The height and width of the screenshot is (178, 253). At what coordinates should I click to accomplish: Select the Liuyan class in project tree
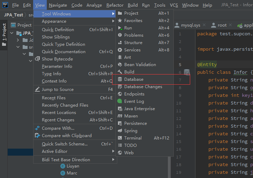click(x=73, y=166)
